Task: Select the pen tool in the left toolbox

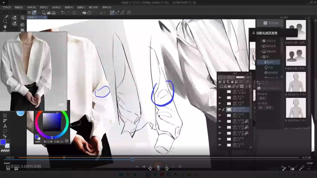Action: [6, 17]
